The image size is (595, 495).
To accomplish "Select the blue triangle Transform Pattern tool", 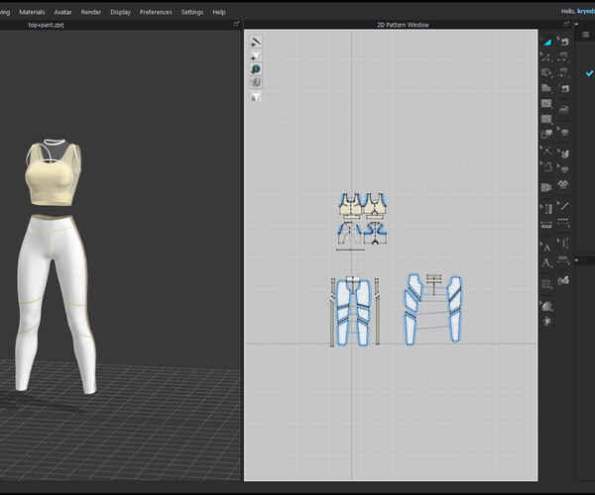I will (x=546, y=42).
